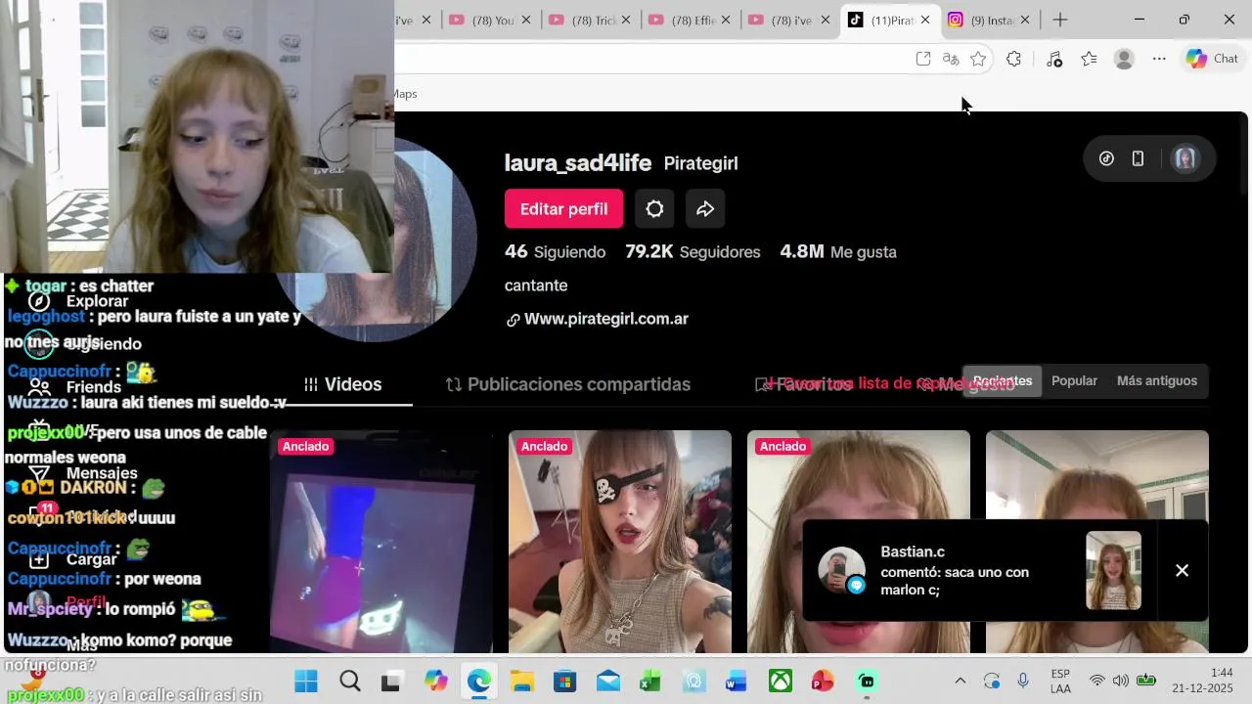Viewport: 1252px width, 704px height.
Task: Open Word from the taskbar
Action: tap(737, 682)
